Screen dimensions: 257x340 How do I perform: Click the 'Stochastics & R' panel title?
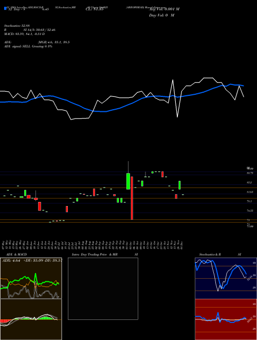(210, 254)
